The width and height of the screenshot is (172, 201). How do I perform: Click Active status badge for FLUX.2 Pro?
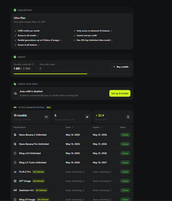(125, 172)
